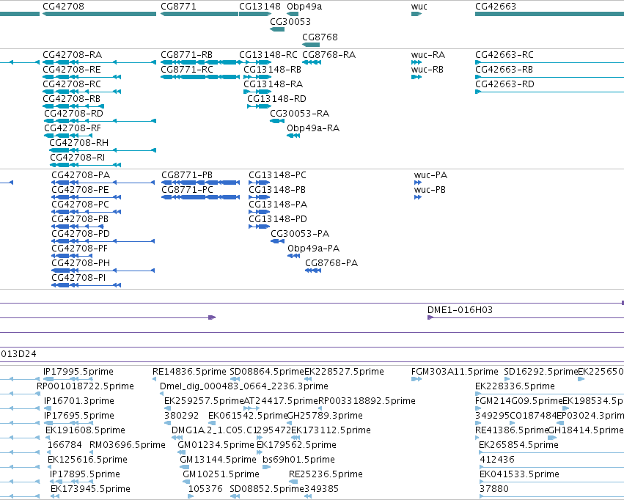The image size is (624, 500).
Task: Open transcript CG42708-RA
Action: (73, 54)
